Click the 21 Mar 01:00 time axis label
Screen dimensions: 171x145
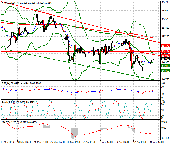pos(41,142)
